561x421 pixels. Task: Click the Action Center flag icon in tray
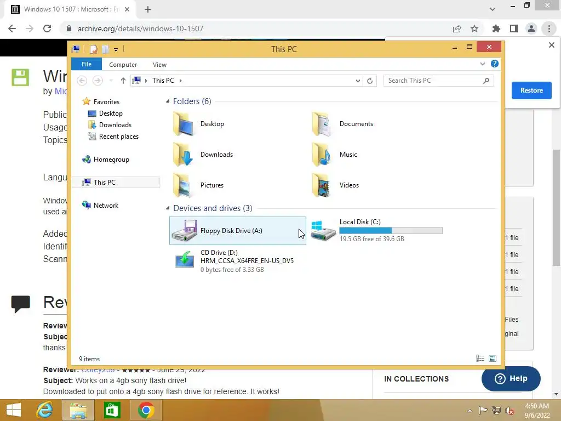pos(483,411)
